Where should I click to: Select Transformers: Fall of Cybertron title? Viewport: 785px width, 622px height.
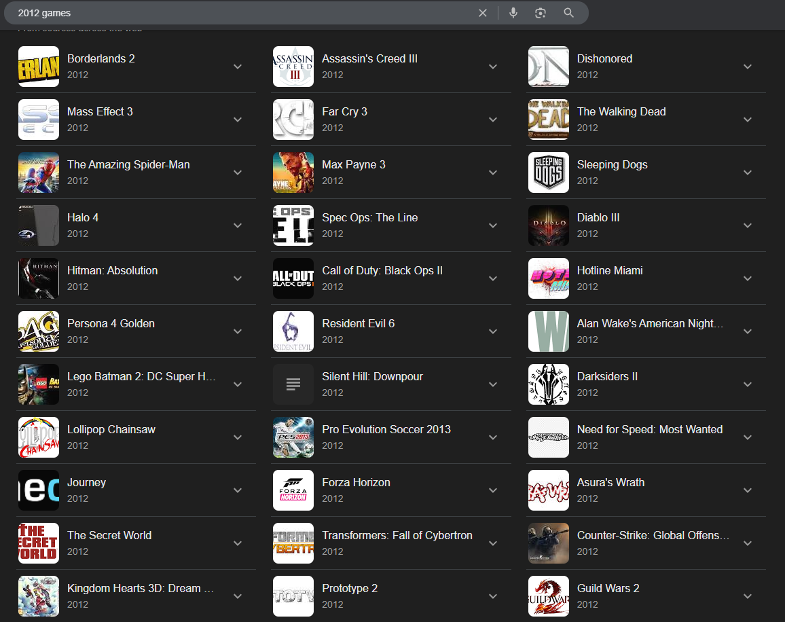(397, 535)
